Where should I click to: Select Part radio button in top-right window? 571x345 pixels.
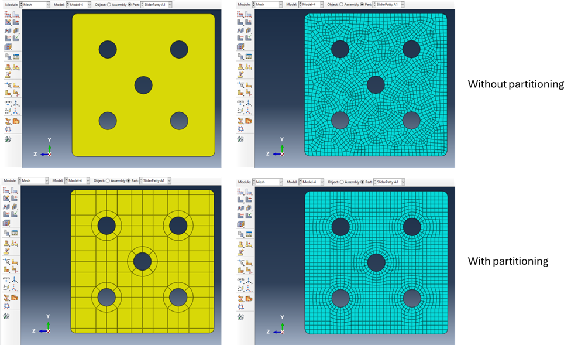click(x=362, y=4)
